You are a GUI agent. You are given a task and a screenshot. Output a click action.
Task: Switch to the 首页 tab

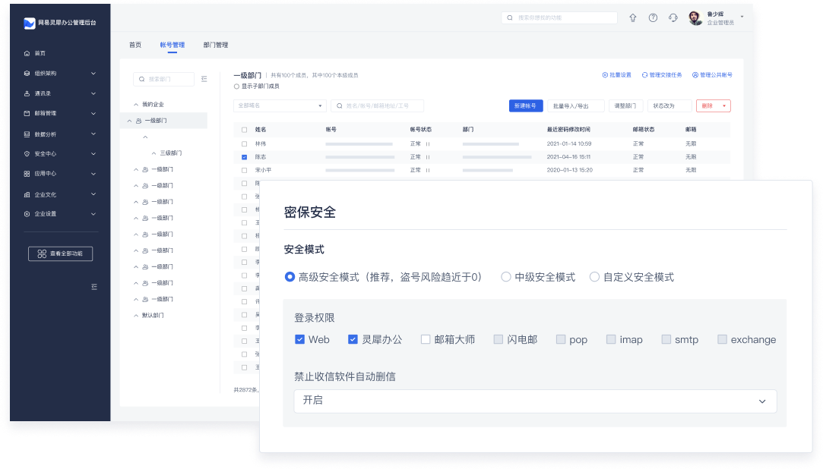coord(135,45)
